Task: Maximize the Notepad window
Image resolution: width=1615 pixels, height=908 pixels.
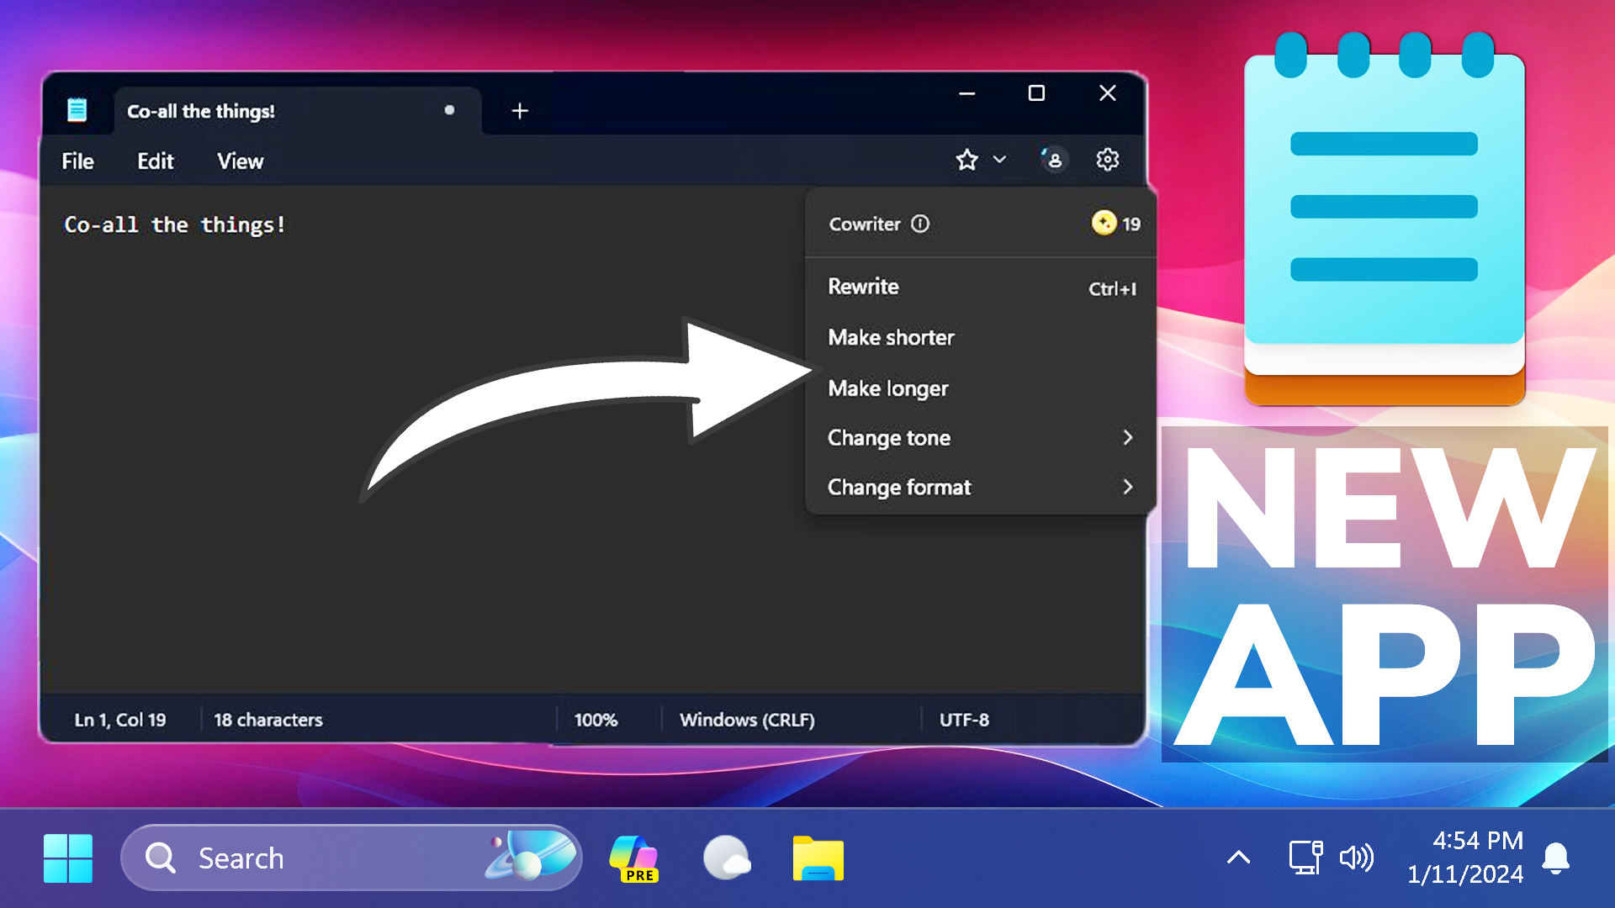Action: coord(1036,93)
